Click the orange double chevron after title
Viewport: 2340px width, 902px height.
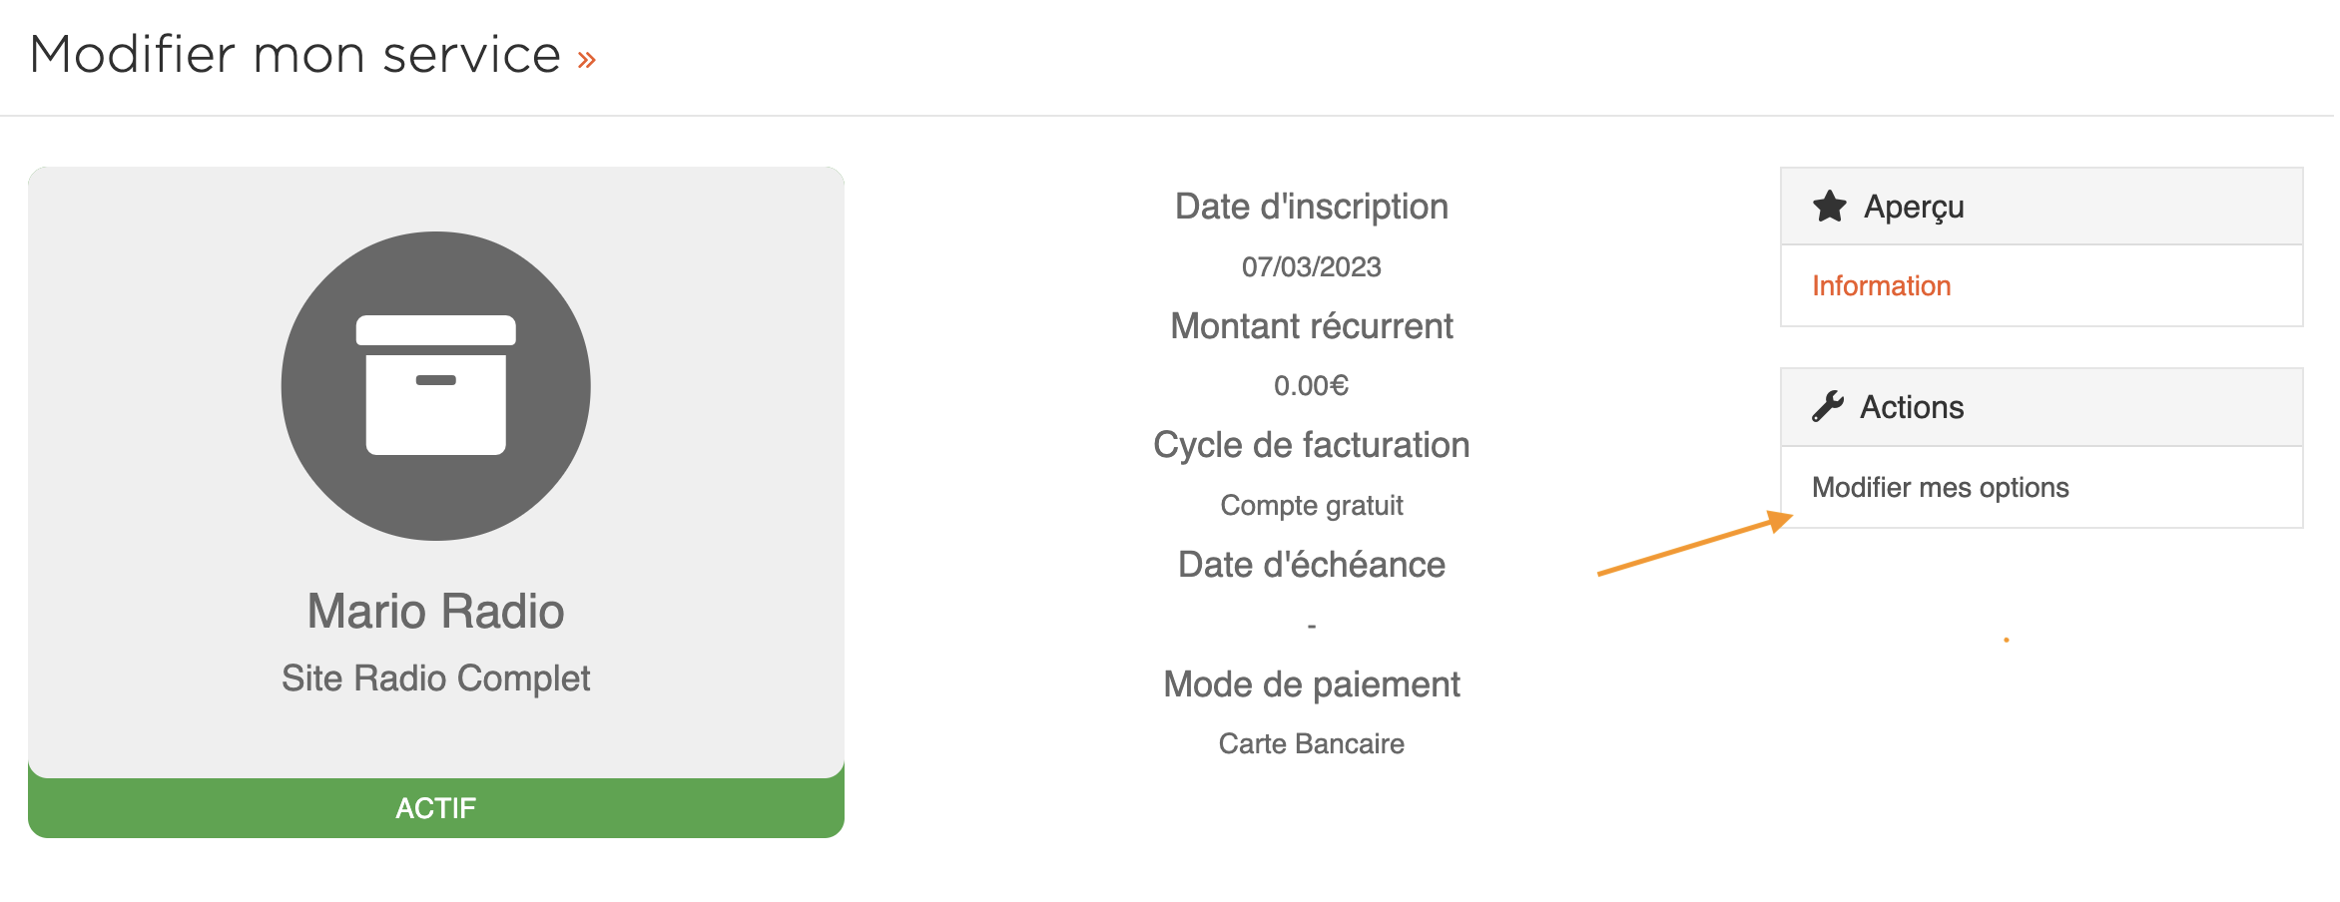point(586,60)
